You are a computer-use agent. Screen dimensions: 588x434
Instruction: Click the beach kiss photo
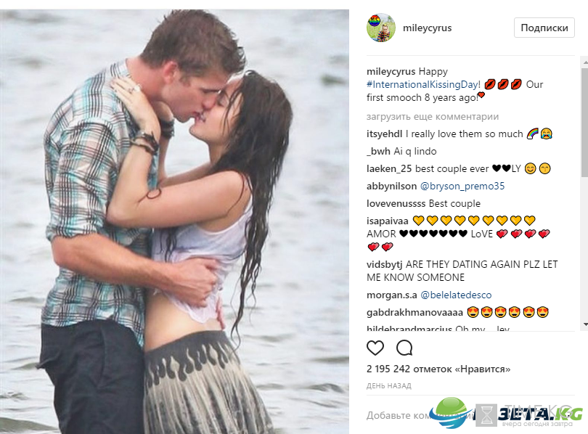174,221
